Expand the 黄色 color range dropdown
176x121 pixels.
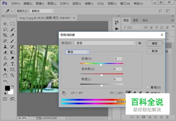pyautogui.click(x=78, y=52)
